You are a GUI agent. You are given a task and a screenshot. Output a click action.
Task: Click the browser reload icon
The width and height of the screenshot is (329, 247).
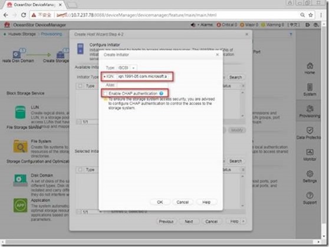point(24,15)
